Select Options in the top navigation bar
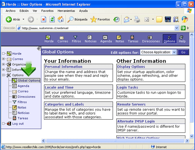Screen dimensions: 195x150 click(x=169, y=39)
